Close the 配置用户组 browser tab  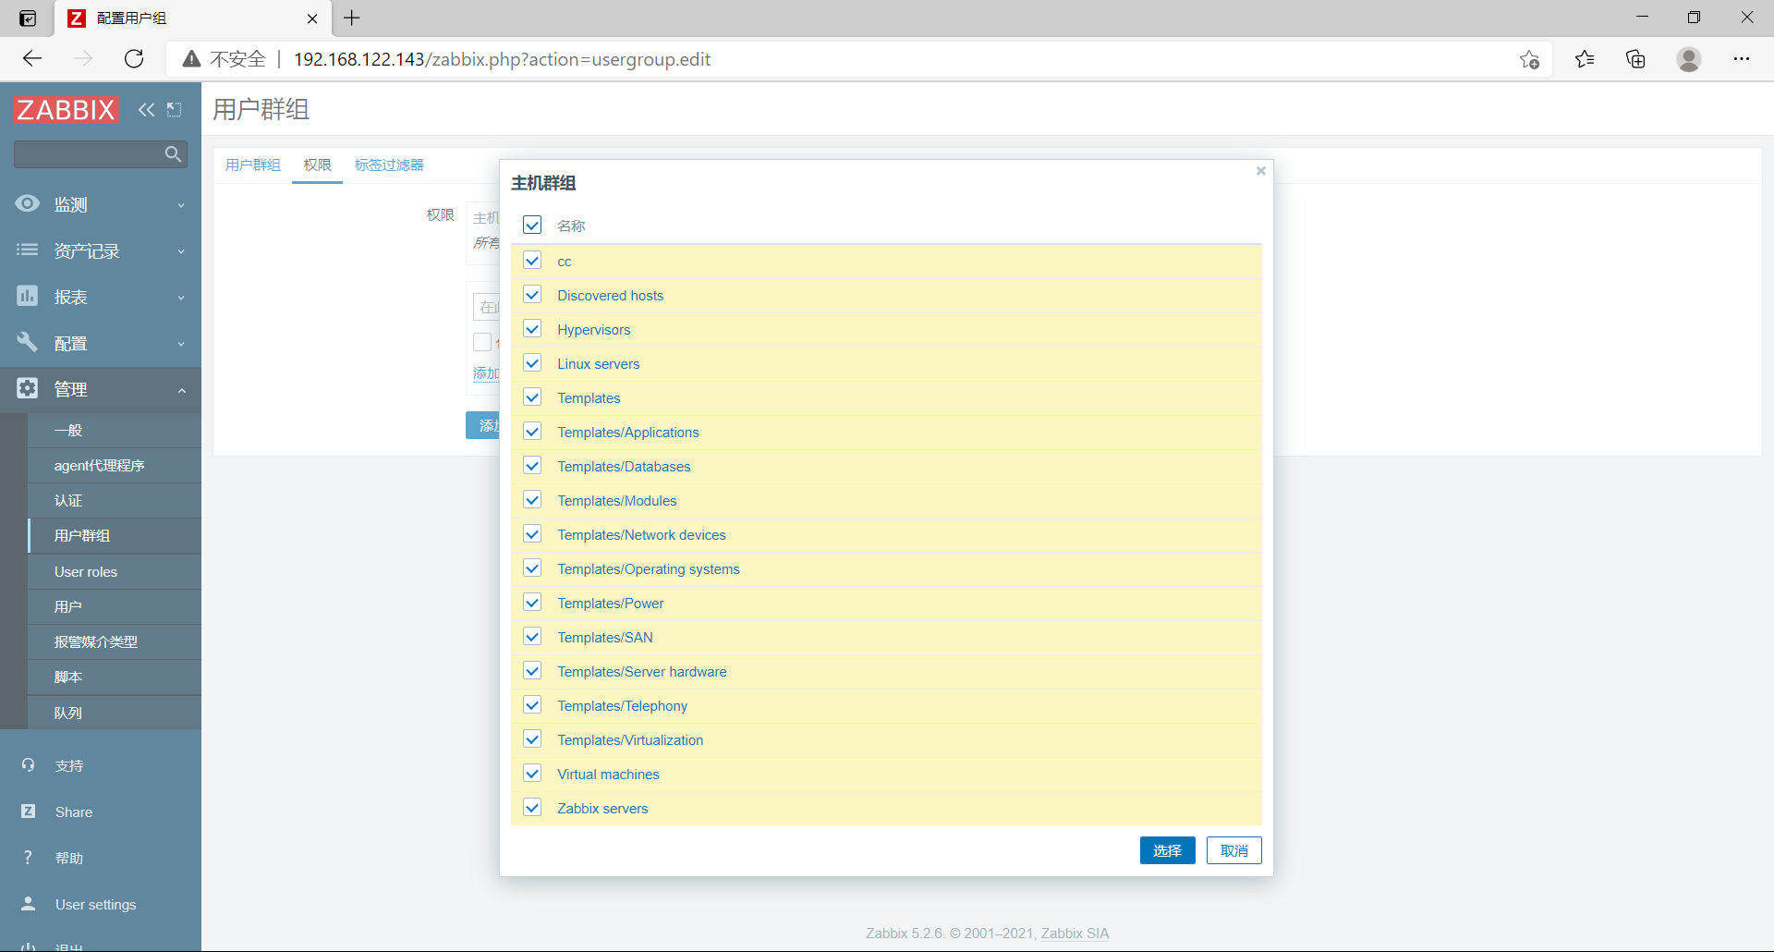point(312,18)
